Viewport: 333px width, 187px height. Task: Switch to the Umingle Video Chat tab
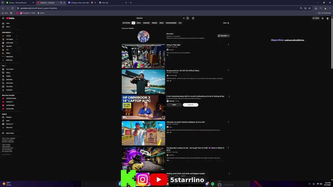[82, 3]
